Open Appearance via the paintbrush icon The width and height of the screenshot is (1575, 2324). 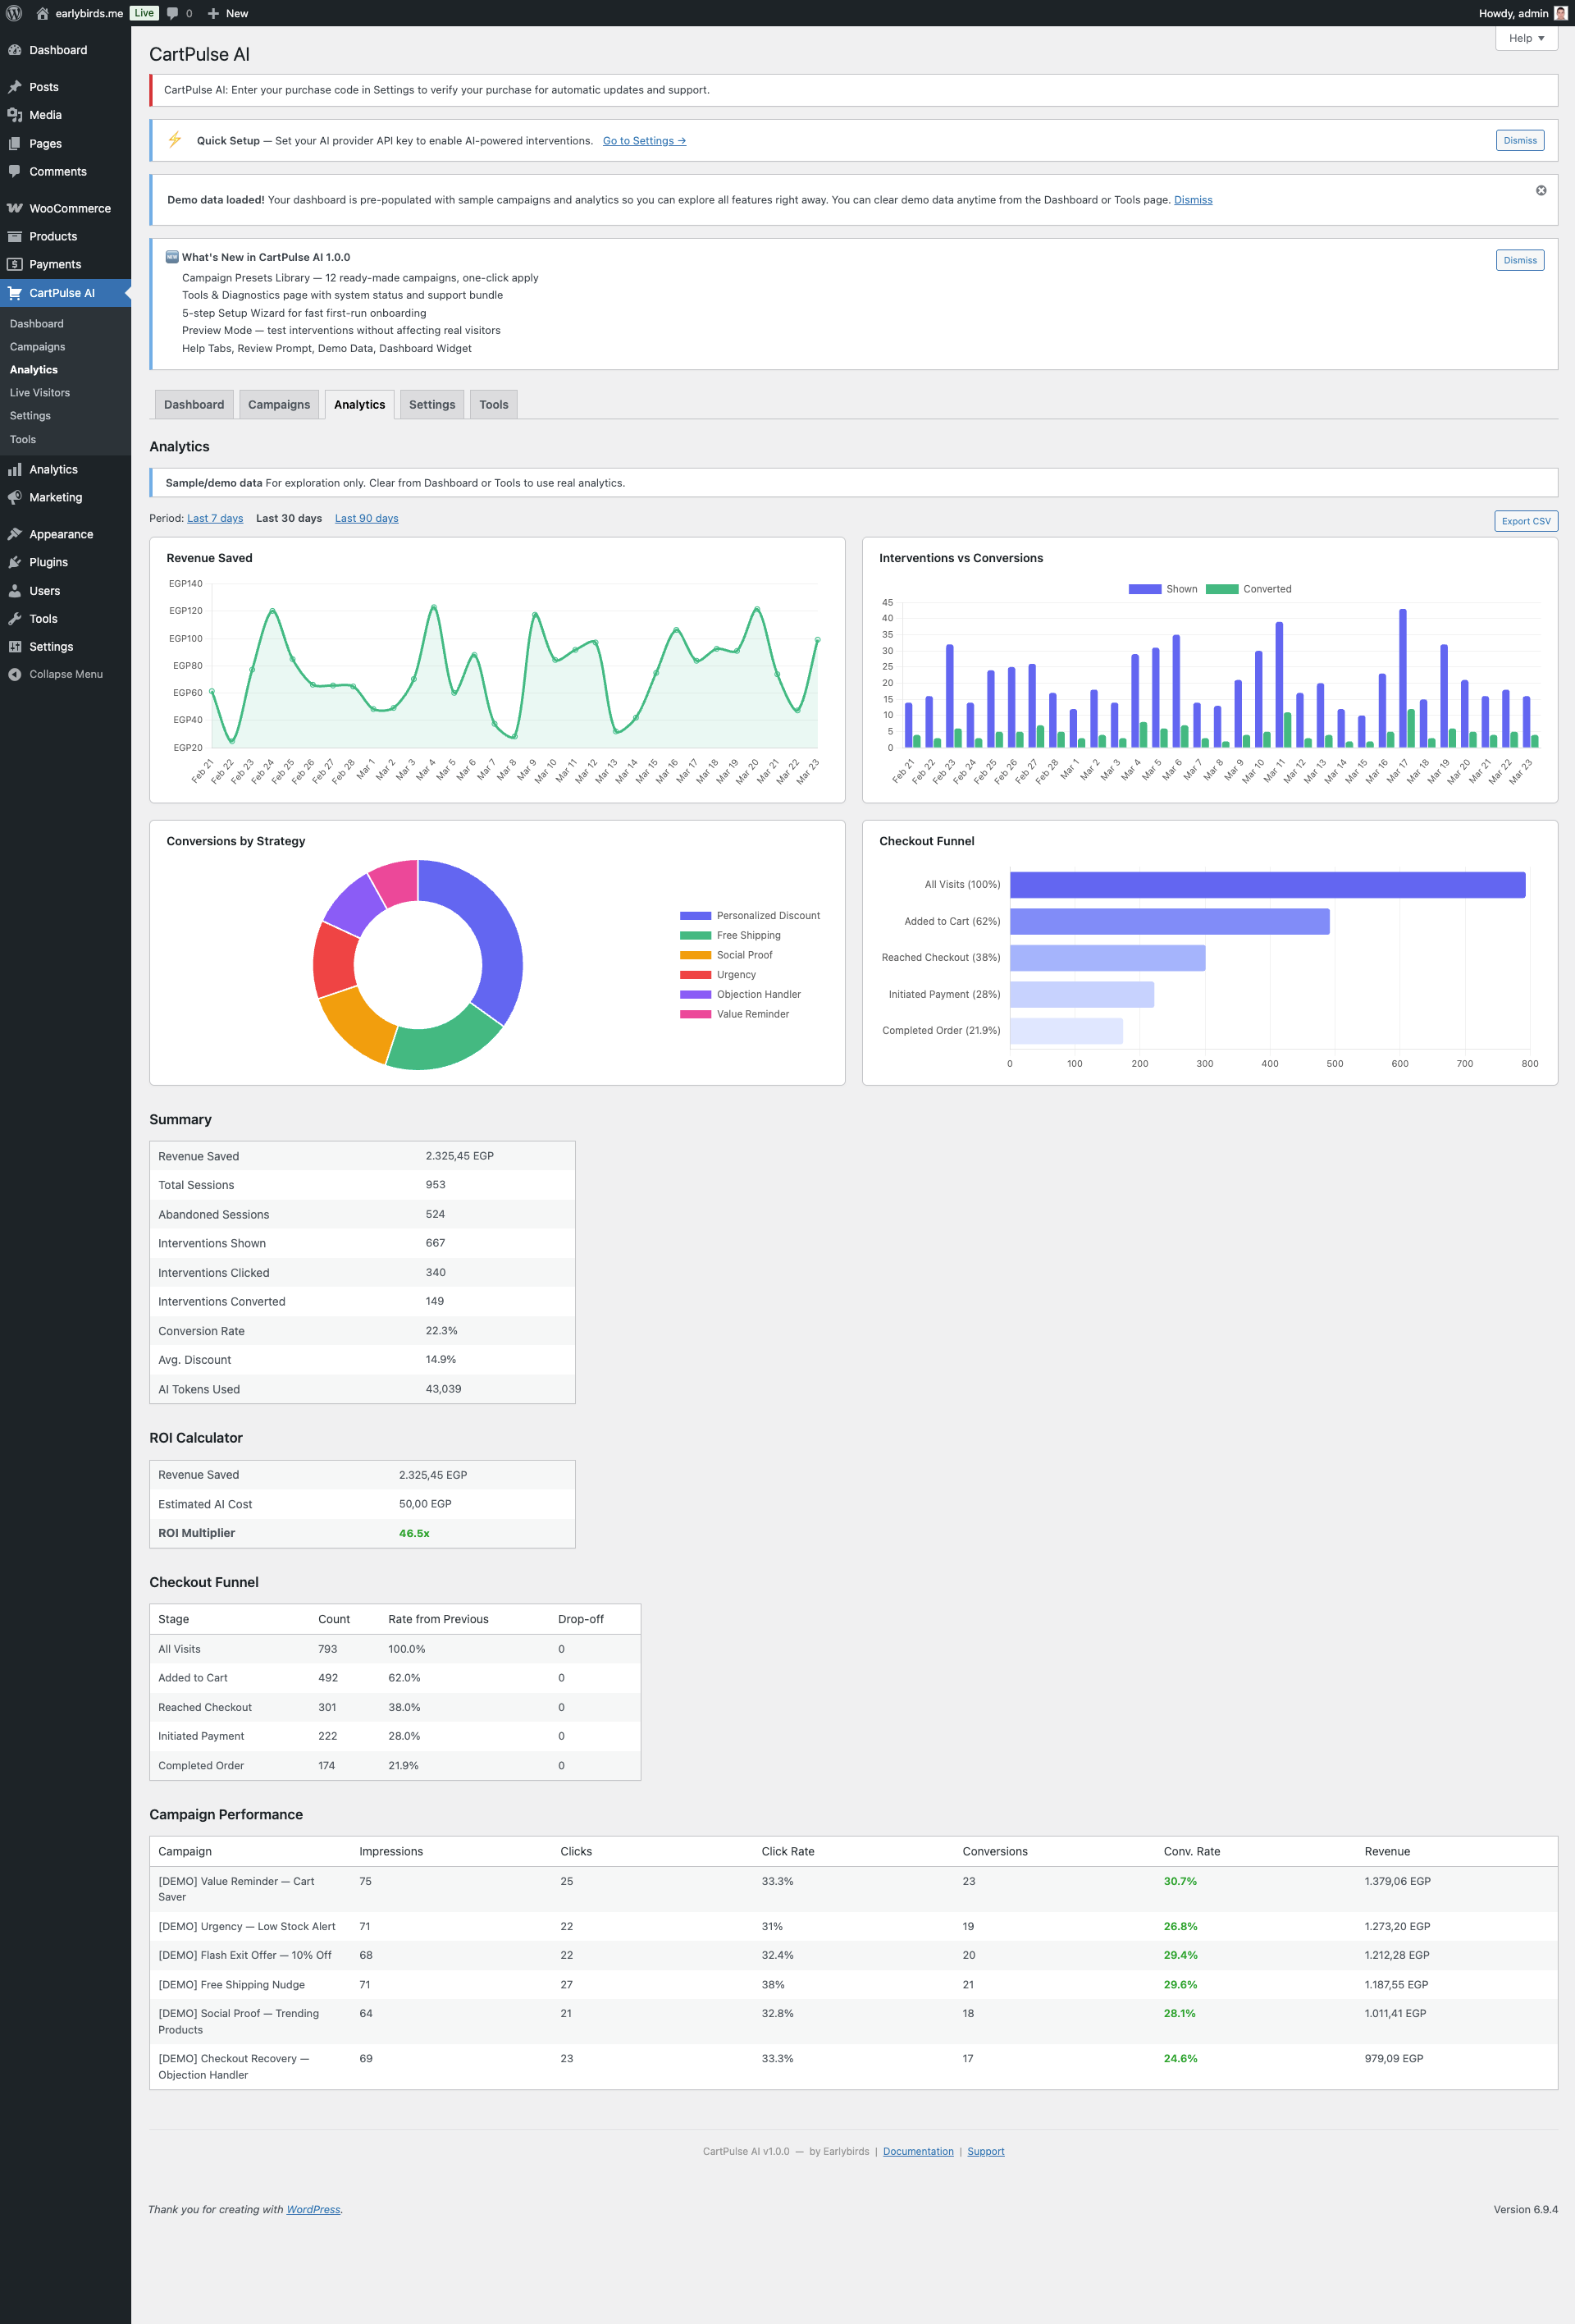(x=16, y=534)
